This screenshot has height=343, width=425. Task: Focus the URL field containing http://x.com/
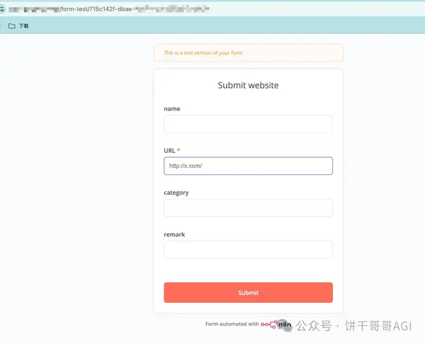pos(248,166)
